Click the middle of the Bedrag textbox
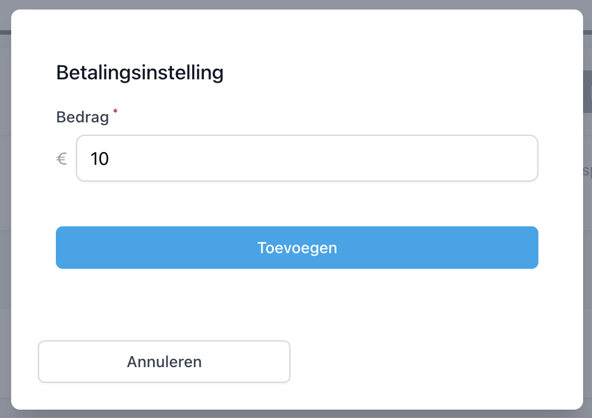The height and width of the screenshot is (418, 592). point(307,158)
